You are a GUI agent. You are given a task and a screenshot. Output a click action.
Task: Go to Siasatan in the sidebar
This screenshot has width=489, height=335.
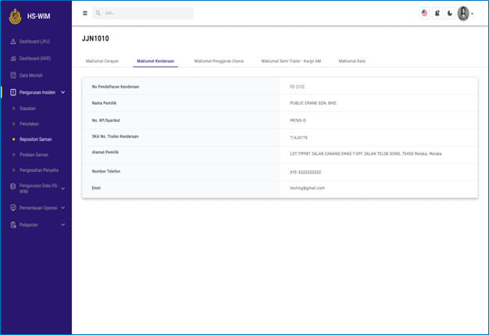[x=29, y=109]
